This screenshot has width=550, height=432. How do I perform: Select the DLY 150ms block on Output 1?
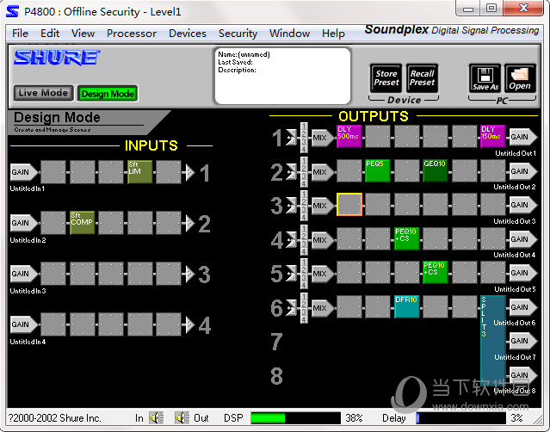click(x=493, y=136)
